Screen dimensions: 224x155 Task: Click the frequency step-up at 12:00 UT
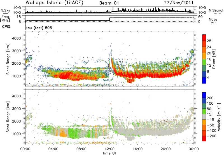(109, 19)
